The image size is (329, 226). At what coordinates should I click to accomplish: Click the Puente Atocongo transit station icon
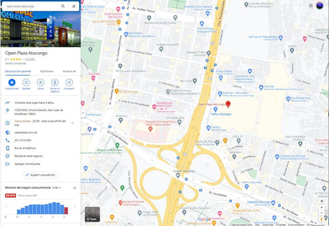178,176
